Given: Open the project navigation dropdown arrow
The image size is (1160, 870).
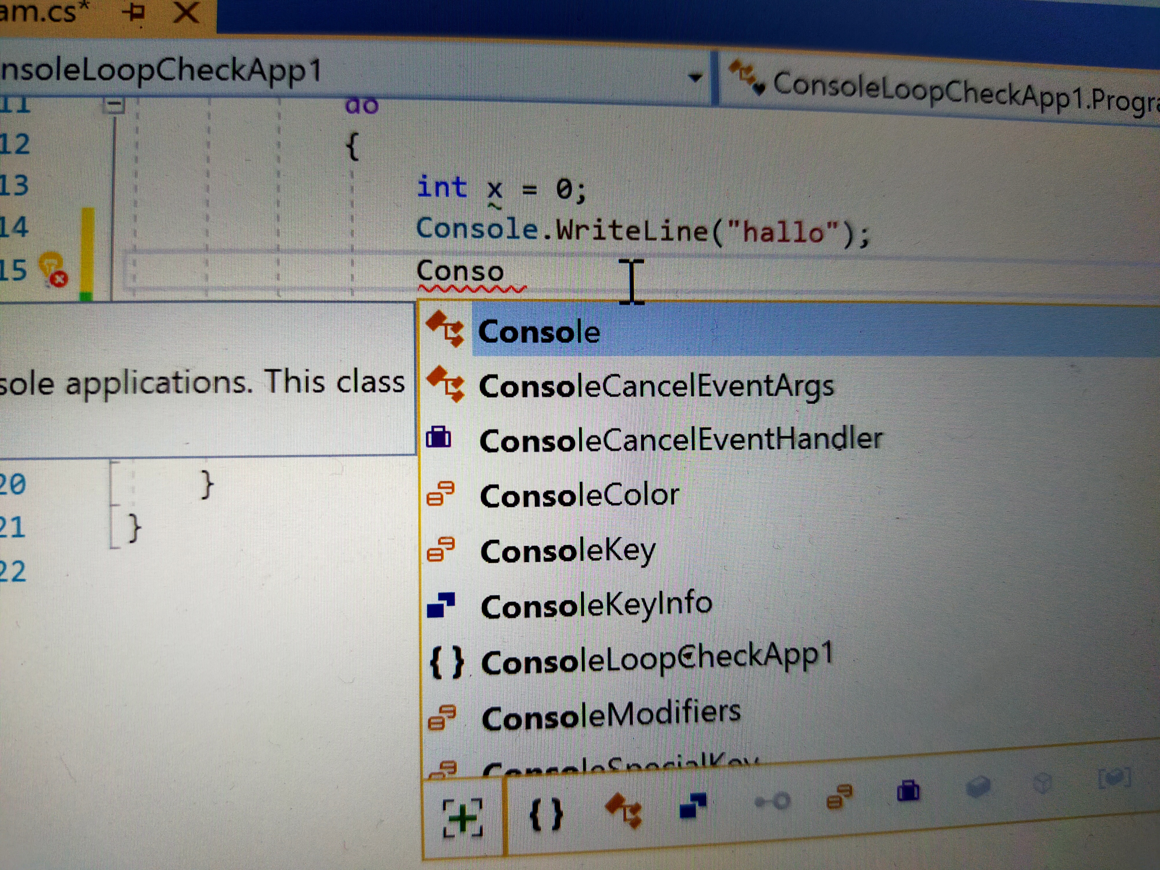Looking at the screenshot, I should [x=695, y=78].
